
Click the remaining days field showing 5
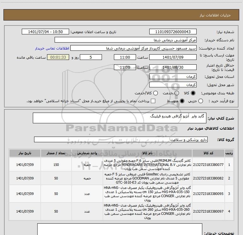pos(91,57)
